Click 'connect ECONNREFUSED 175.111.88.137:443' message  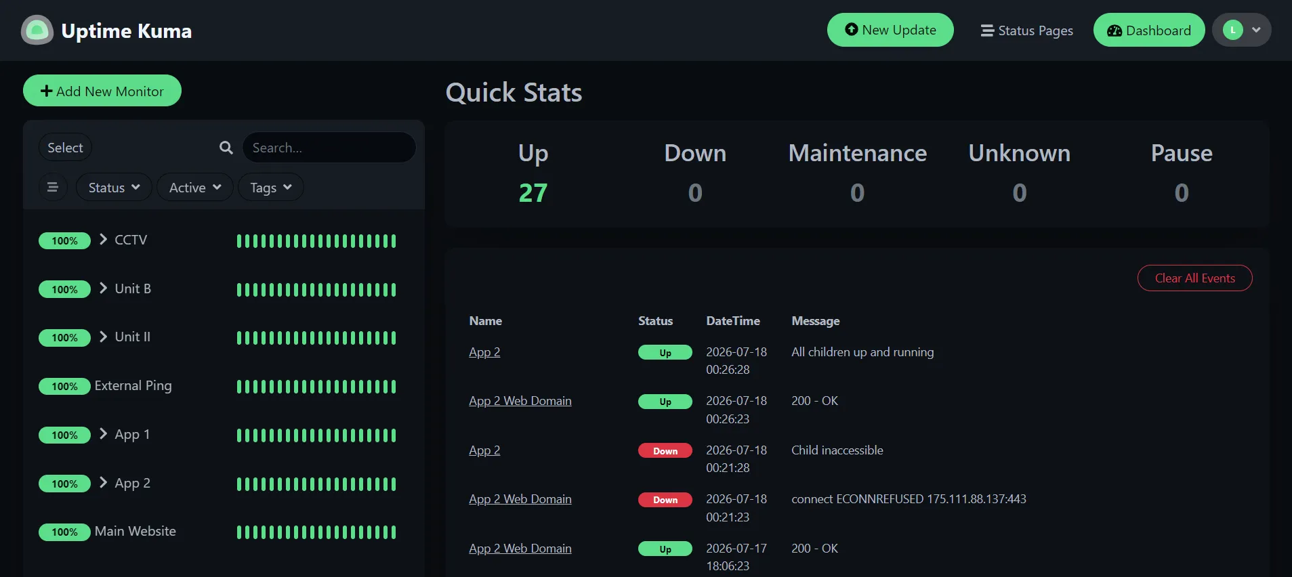point(909,499)
